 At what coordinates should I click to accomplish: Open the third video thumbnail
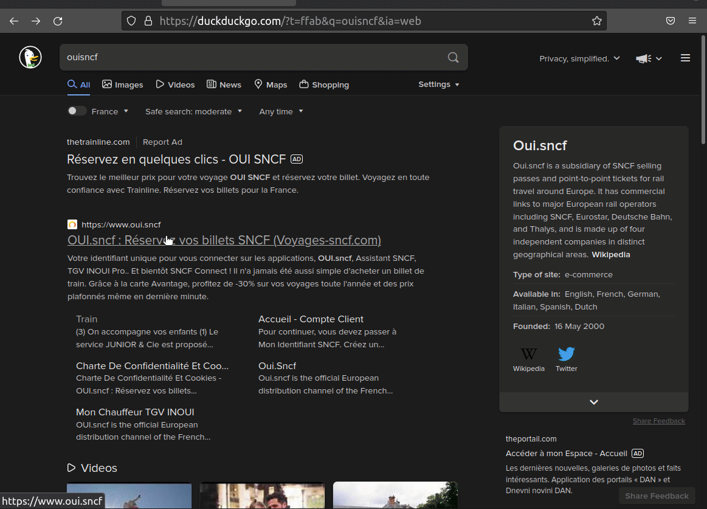(395, 496)
